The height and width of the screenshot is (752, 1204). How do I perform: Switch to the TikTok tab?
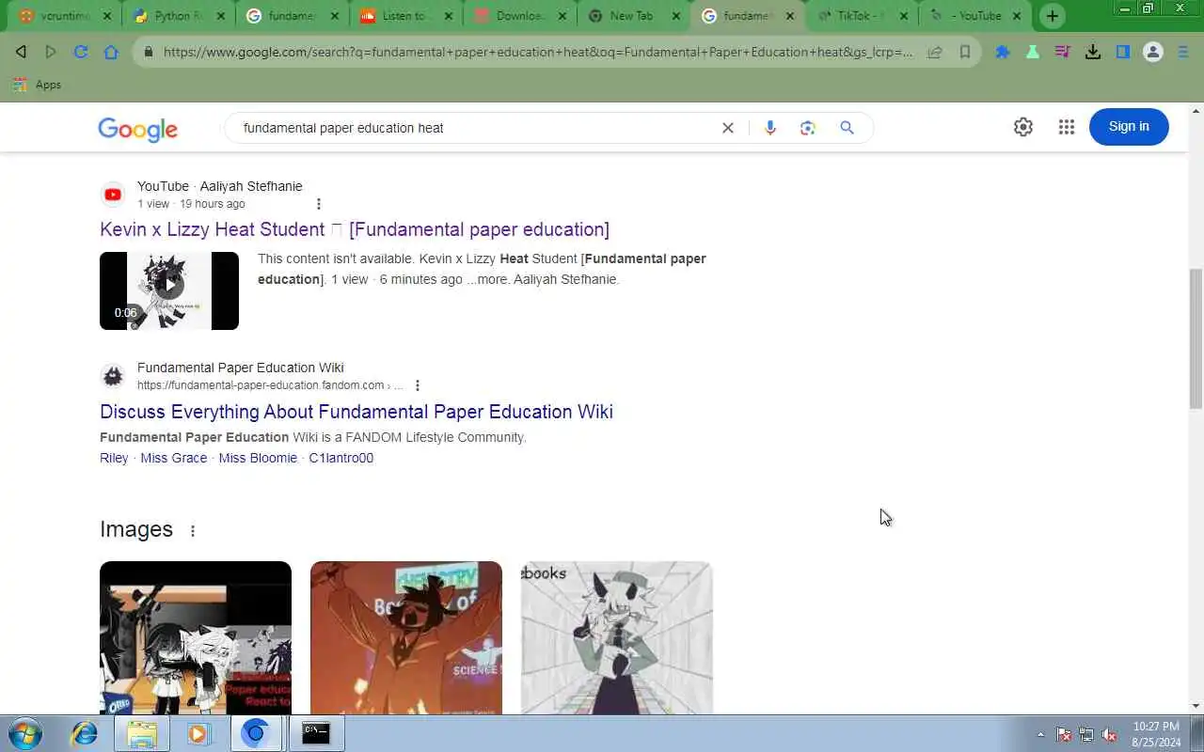click(x=860, y=16)
